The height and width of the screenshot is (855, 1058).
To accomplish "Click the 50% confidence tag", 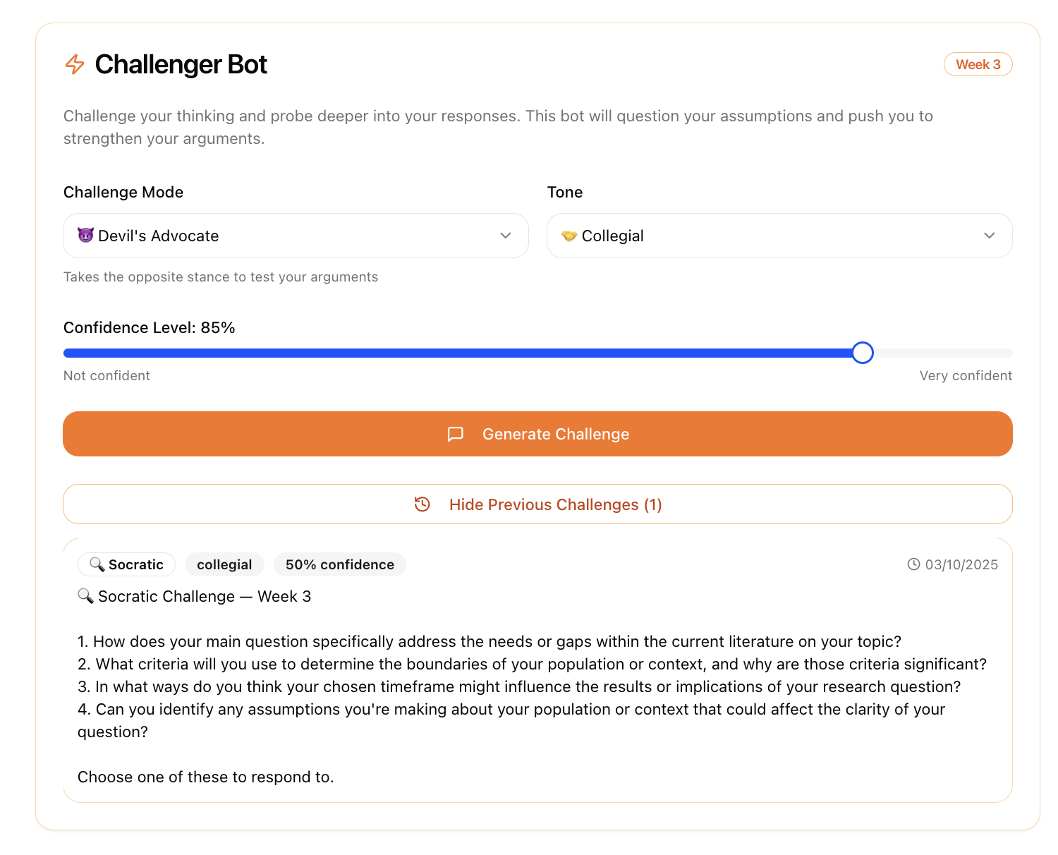I will click(340, 564).
